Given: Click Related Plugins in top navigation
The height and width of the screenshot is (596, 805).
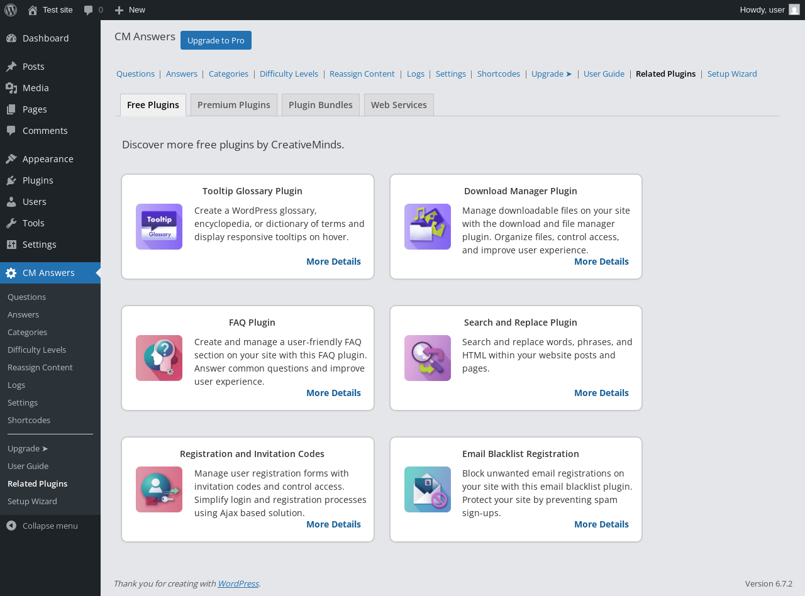Looking at the screenshot, I should pyautogui.click(x=665, y=74).
